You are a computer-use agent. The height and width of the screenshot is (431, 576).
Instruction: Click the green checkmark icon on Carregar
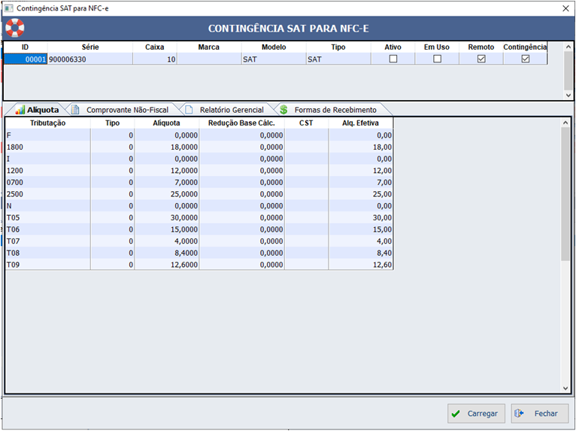(456, 414)
